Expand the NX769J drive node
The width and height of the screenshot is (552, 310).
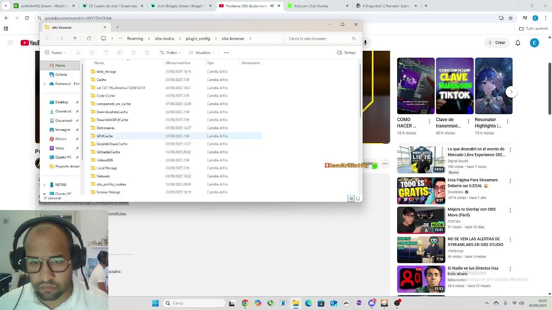click(x=44, y=185)
